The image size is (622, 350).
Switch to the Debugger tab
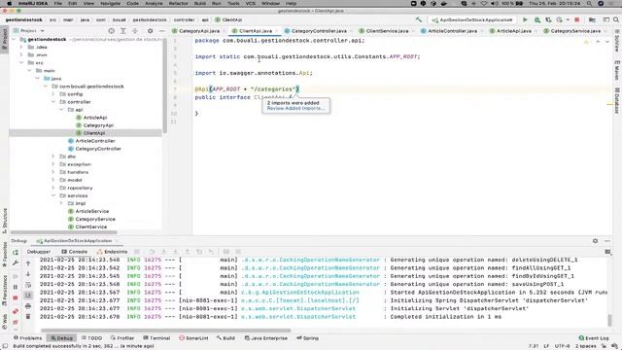click(39, 252)
